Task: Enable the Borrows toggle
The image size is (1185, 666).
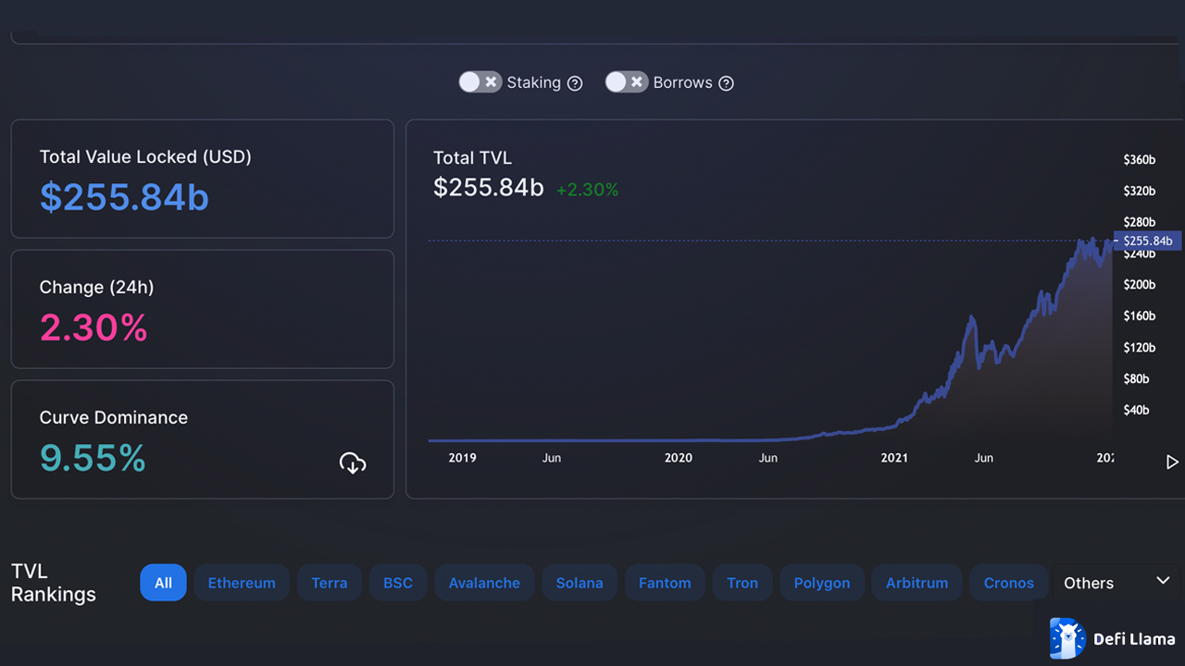Action: (x=617, y=81)
